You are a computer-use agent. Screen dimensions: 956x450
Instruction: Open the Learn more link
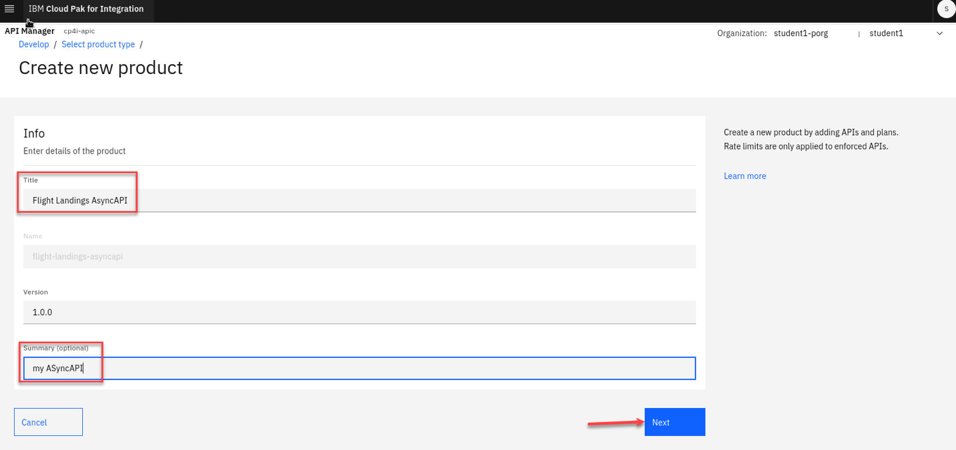pyautogui.click(x=744, y=176)
